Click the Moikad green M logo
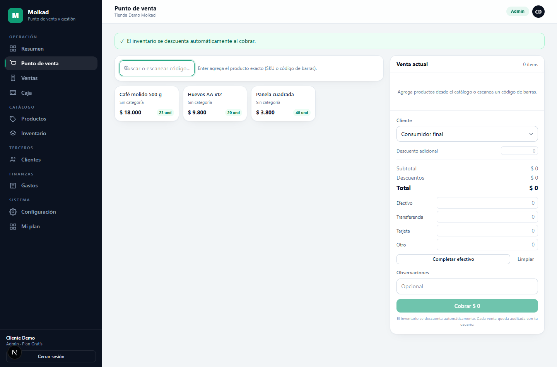557x367 pixels. pyautogui.click(x=15, y=15)
